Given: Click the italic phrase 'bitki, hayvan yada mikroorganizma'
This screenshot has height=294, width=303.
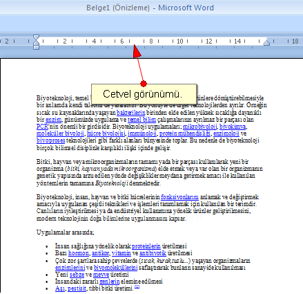Looking at the screenshot, I should pos(112,169).
